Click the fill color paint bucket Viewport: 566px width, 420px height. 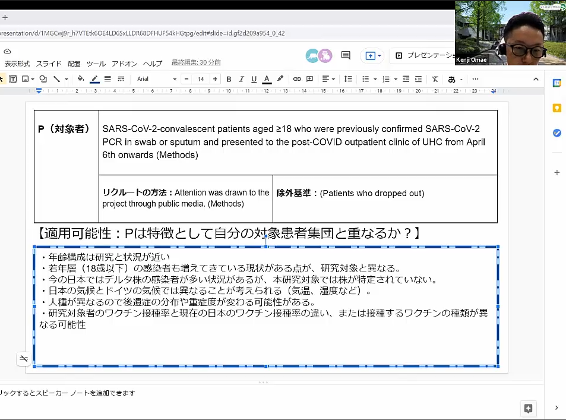(x=81, y=79)
